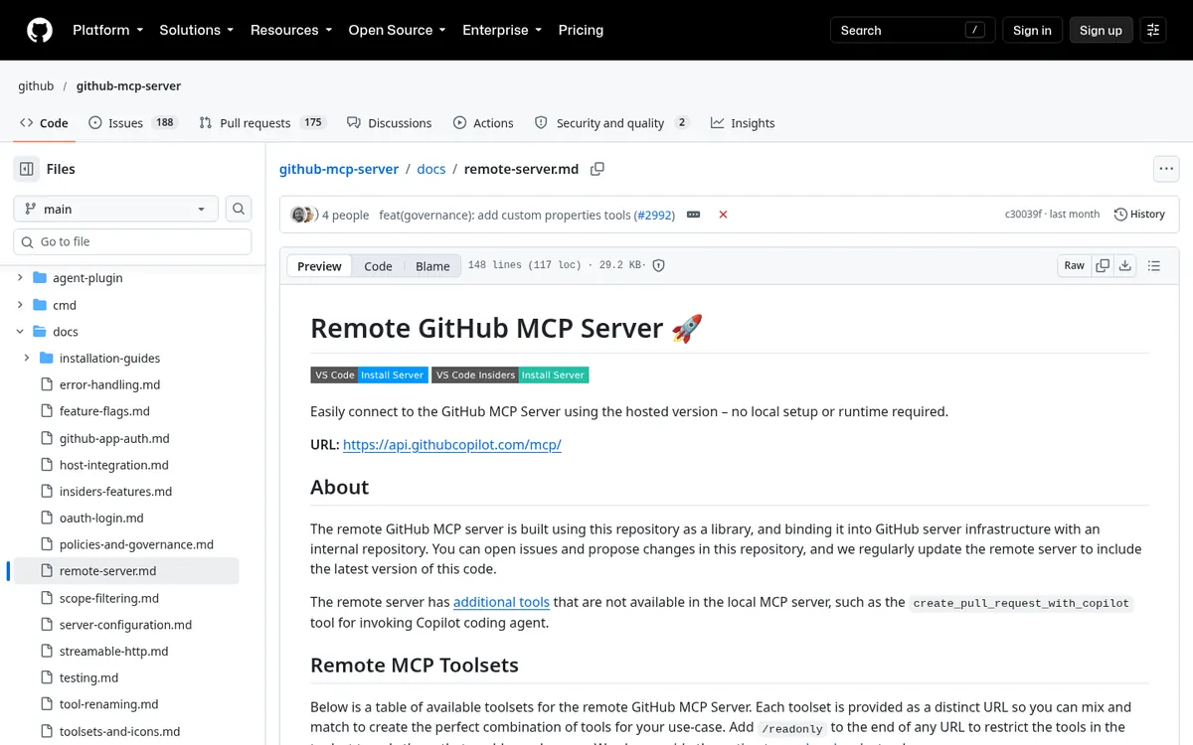
Task: Open server-configuration.md in file tree
Action: point(125,625)
